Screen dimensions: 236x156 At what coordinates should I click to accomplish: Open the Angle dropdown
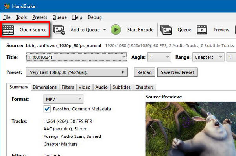tap(159, 57)
